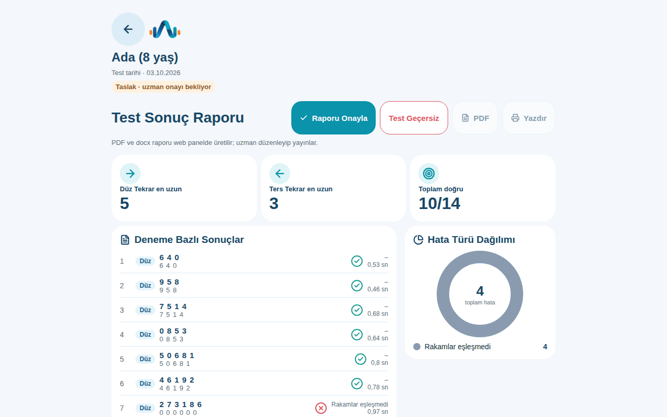Click the wave-shaped app logo
Screen dimensions: 667x417
(165, 30)
